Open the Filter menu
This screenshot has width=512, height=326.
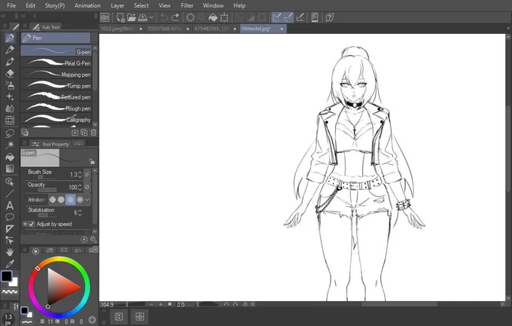pos(187,5)
